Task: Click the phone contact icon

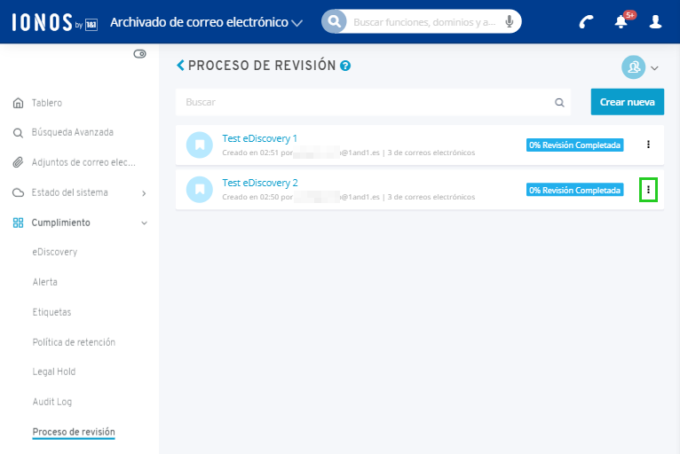Action: pyautogui.click(x=586, y=21)
